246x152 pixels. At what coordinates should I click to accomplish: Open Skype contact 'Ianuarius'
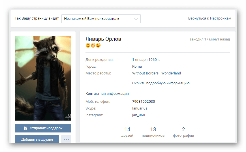click(x=140, y=108)
